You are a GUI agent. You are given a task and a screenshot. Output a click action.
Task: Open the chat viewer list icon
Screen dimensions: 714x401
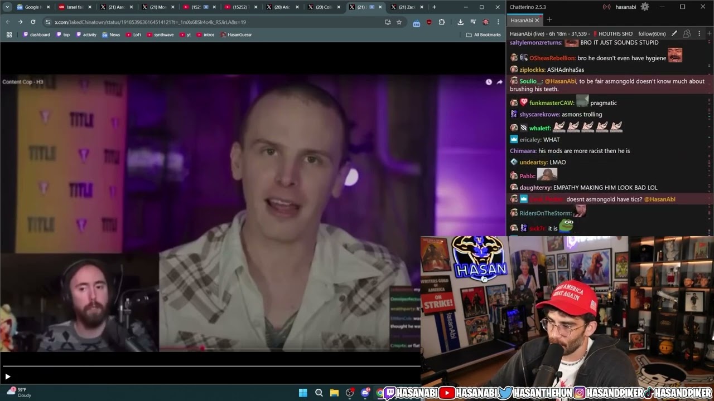click(687, 34)
